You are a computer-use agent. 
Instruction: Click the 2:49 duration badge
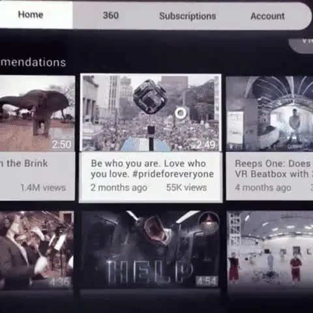[205, 145]
